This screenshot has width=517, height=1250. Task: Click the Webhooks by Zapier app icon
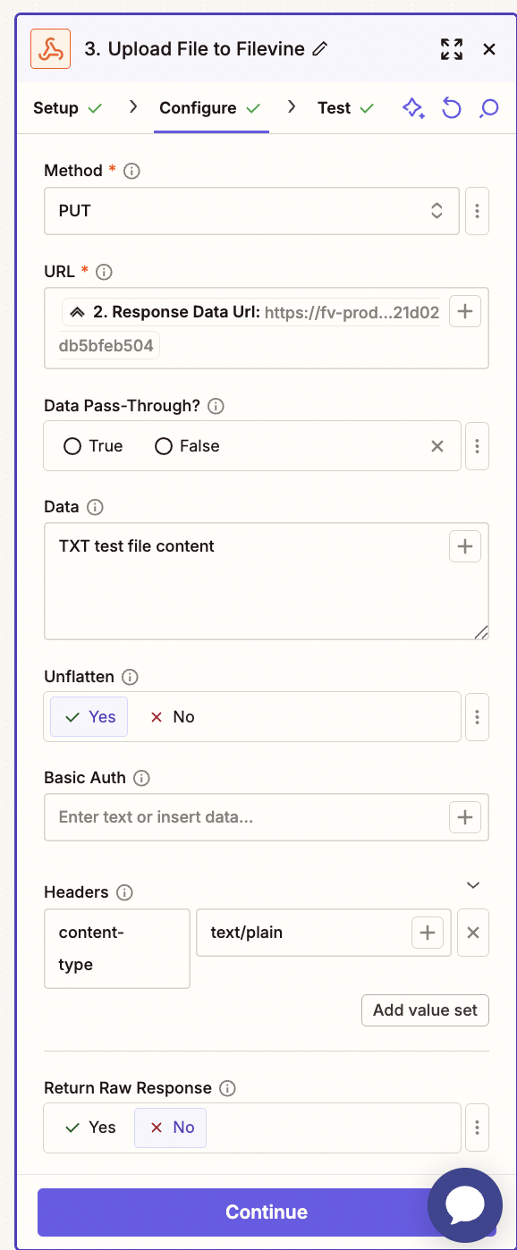(x=49, y=49)
